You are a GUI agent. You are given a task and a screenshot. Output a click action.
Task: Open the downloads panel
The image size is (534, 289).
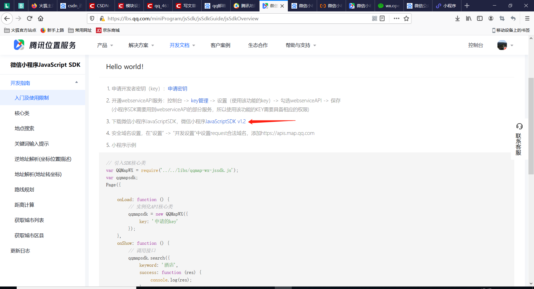click(458, 19)
